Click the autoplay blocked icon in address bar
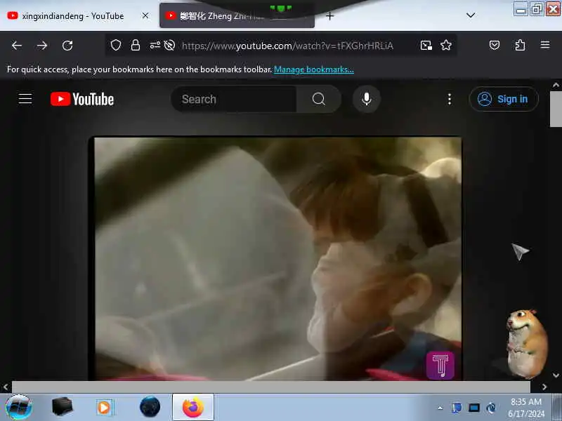Screen dimensions: 562x421 [x=169, y=45]
